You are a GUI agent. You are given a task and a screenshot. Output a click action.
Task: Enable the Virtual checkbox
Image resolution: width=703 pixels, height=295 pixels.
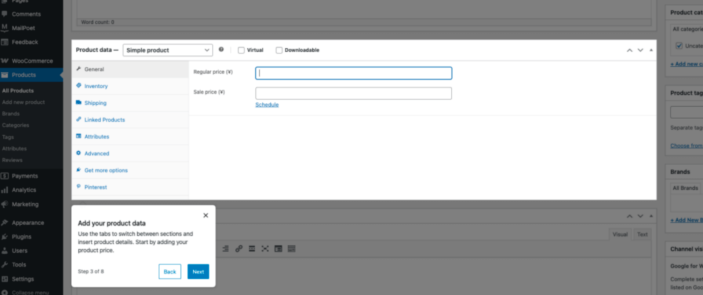(x=241, y=50)
